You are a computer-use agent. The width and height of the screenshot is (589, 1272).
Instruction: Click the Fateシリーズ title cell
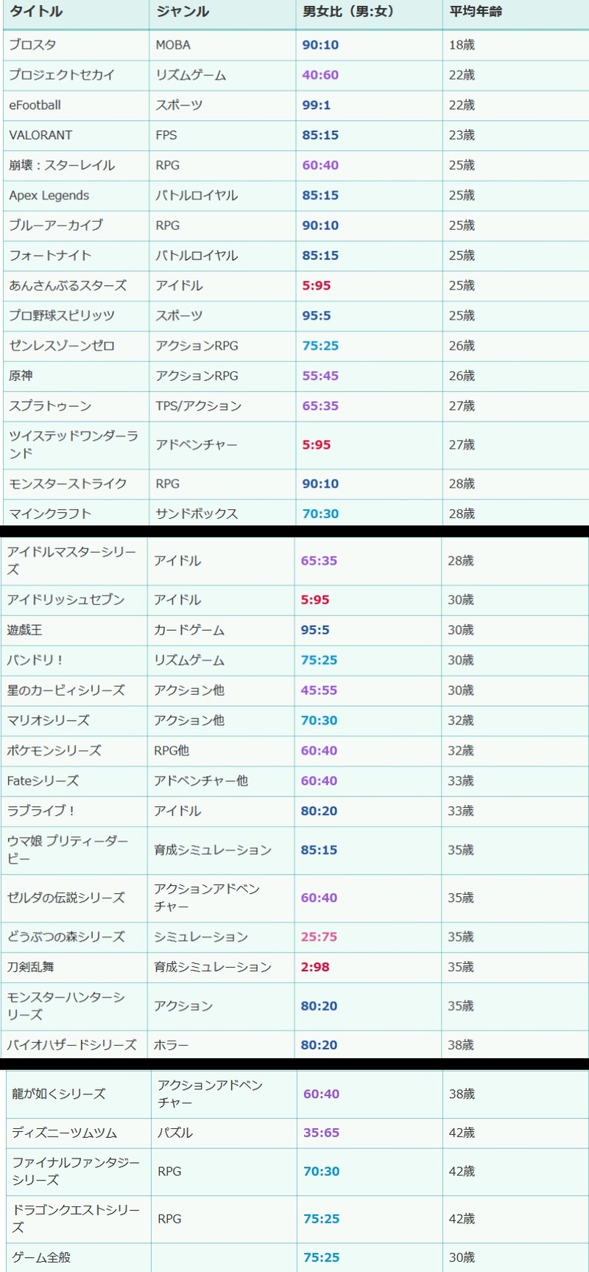tap(74, 782)
